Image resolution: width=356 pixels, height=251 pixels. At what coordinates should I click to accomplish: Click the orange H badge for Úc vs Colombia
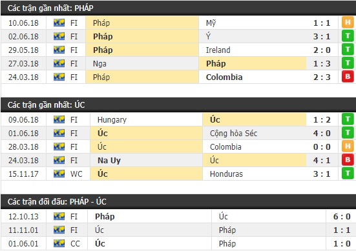(348, 146)
